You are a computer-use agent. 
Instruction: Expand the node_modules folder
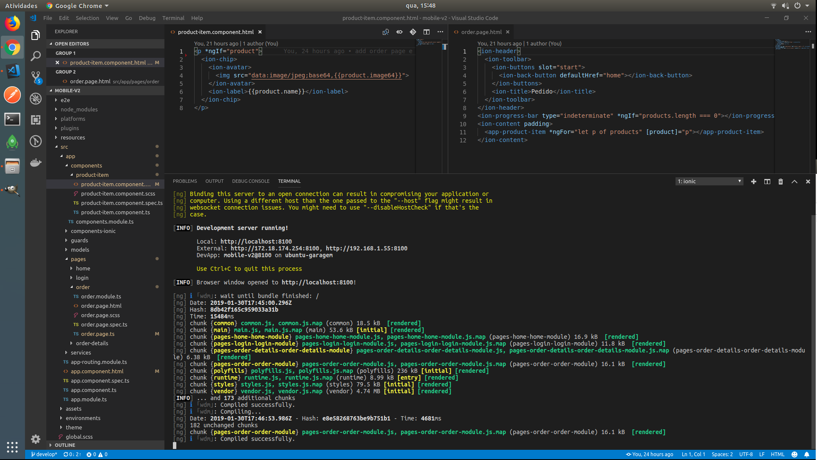pyautogui.click(x=79, y=109)
